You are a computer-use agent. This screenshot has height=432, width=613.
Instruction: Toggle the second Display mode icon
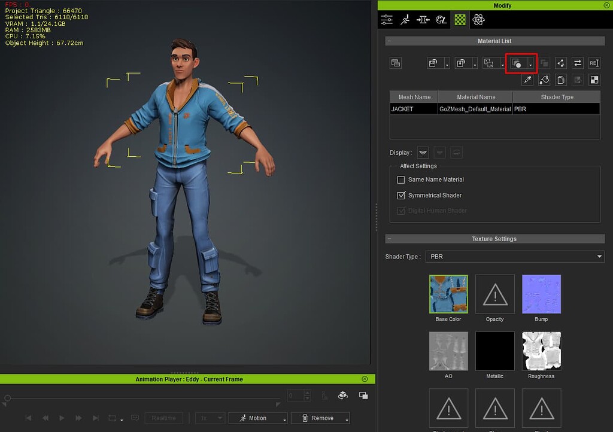[x=439, y=153]
